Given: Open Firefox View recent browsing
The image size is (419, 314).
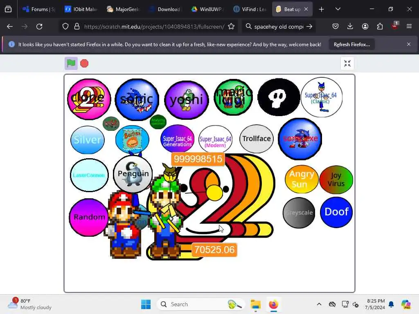Looking at the screenshot, I should click(8, 9).
